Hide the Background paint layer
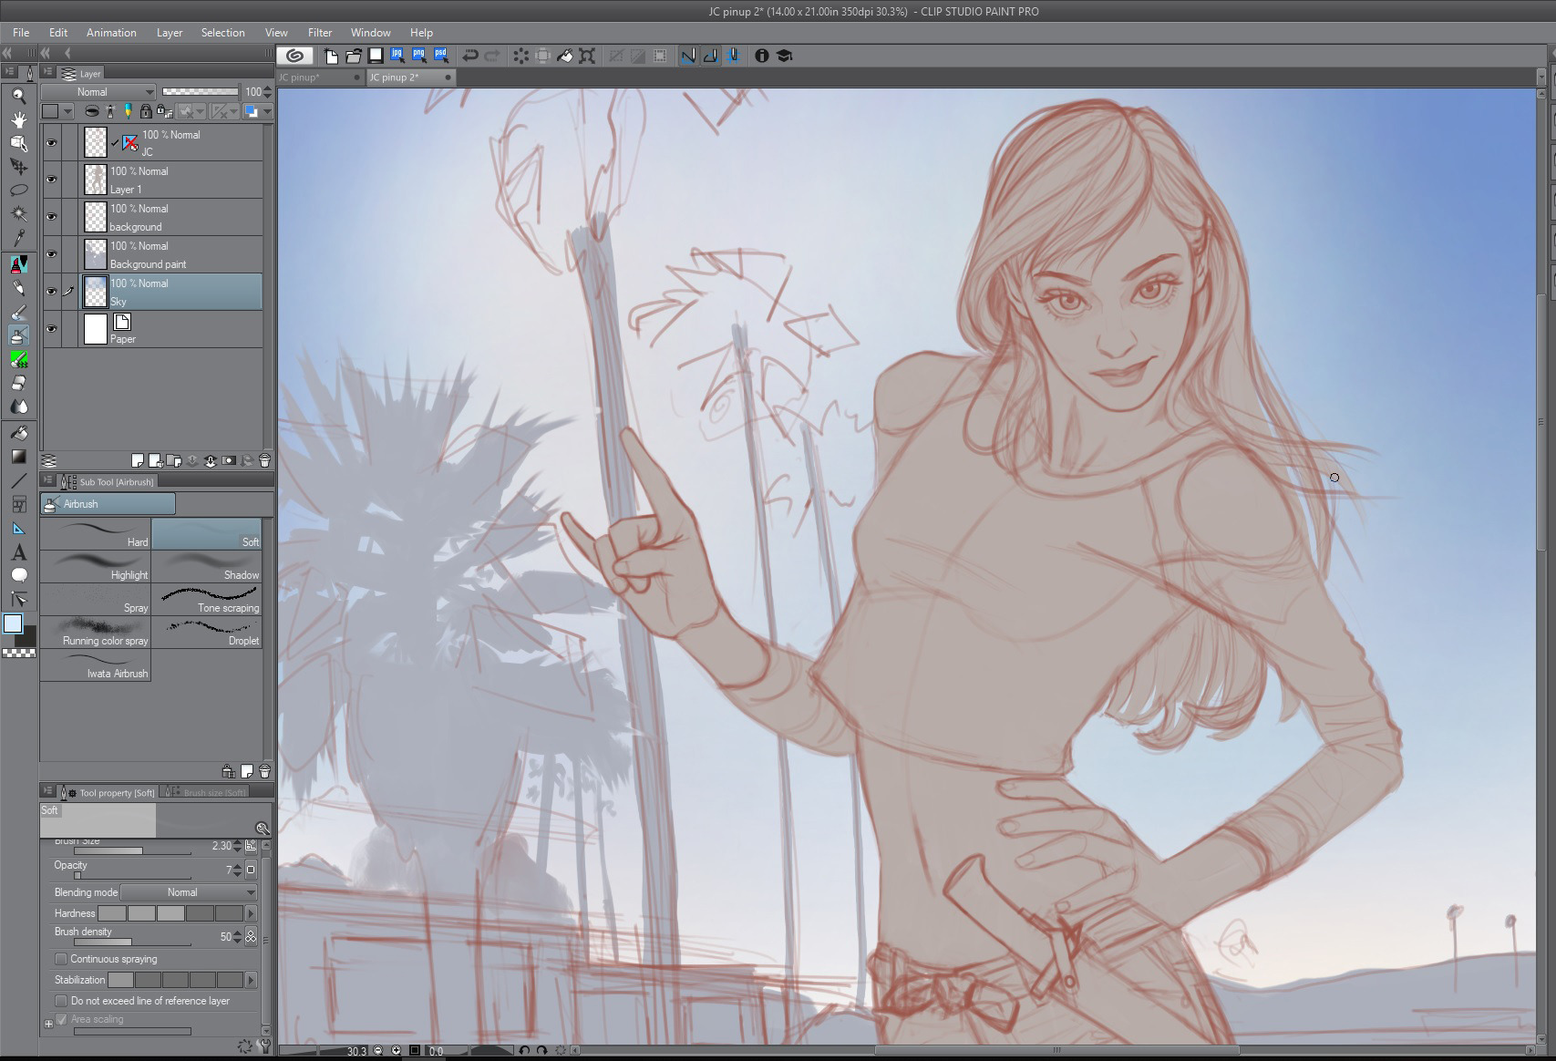Screen dimensions: 1556x1061 pos(52,254)
